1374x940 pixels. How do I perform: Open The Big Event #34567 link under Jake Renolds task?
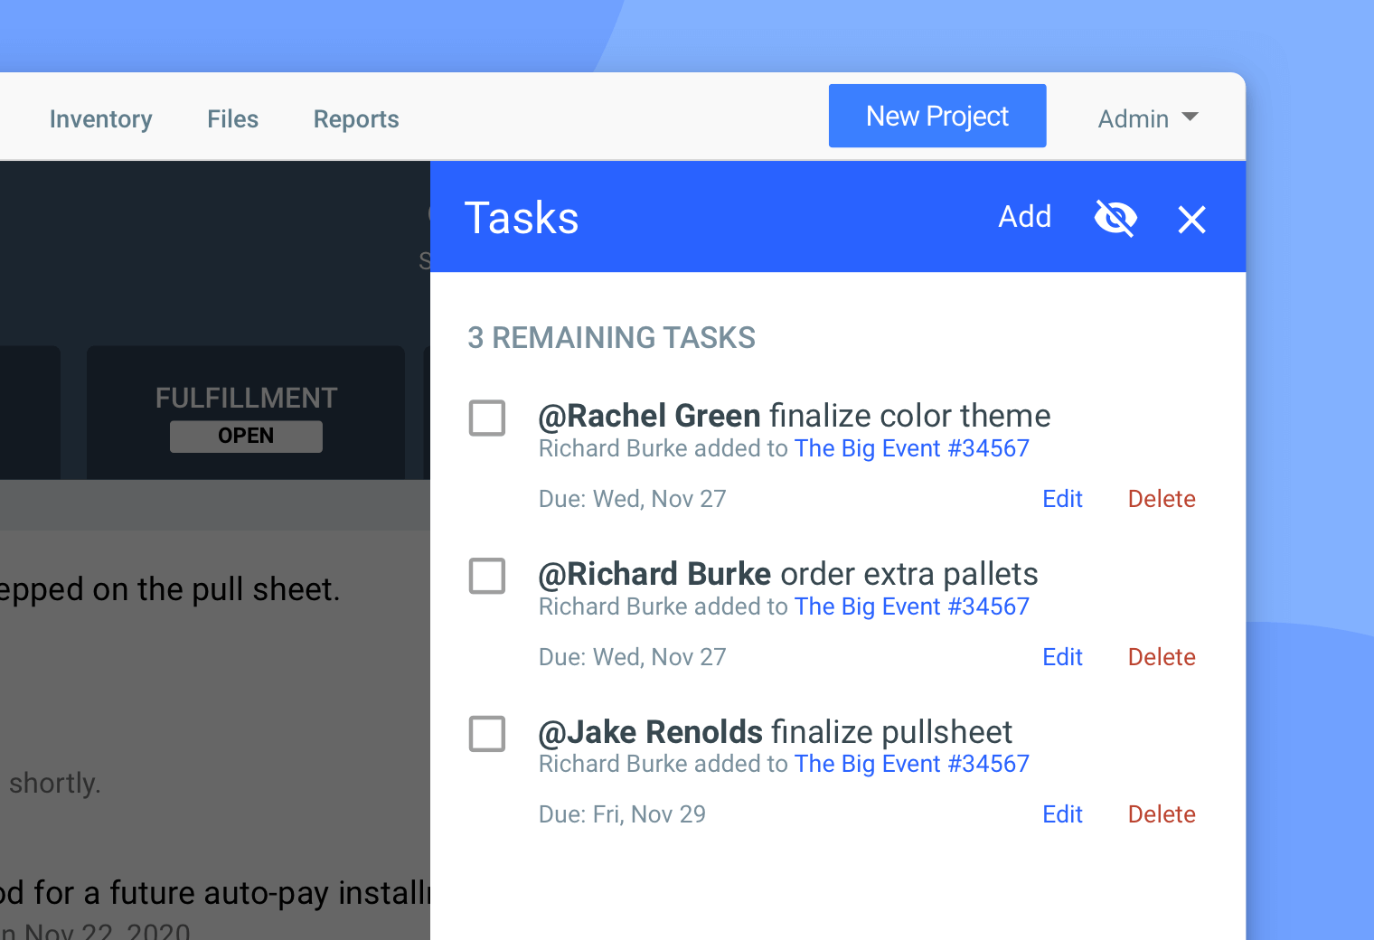(912, 764)
